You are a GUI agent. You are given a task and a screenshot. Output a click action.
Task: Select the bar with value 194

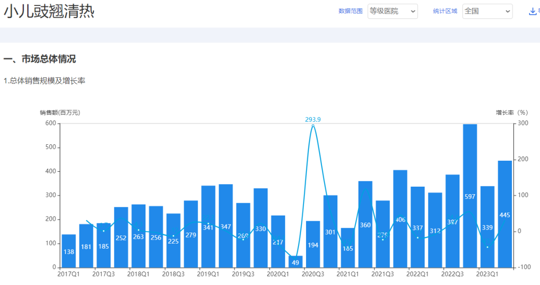313,244
